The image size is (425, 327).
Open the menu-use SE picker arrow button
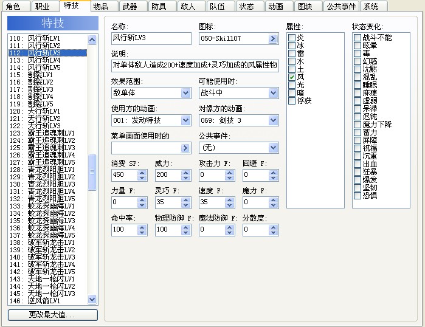[x=185, y=148]
